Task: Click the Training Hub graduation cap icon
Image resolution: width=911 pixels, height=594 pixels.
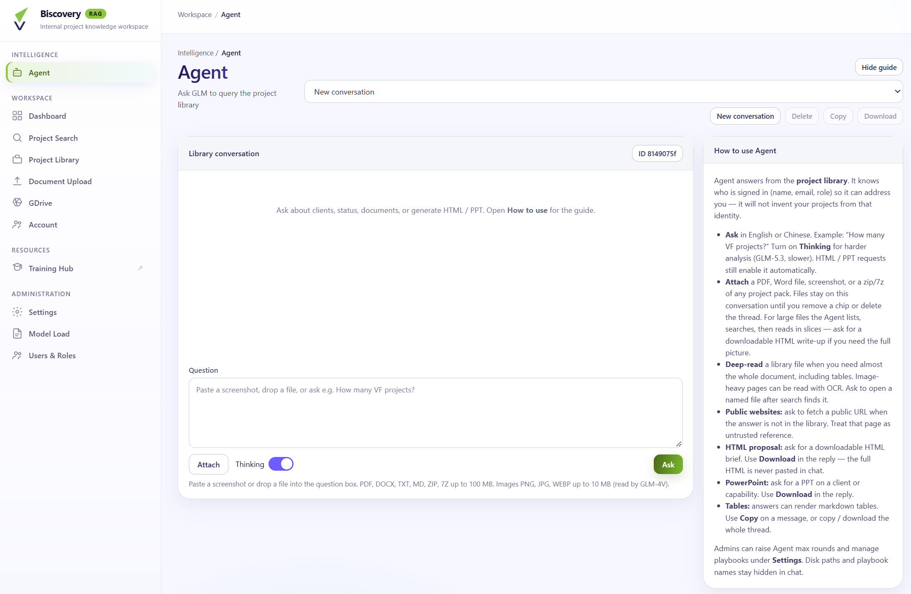Action: coord(17,268)
